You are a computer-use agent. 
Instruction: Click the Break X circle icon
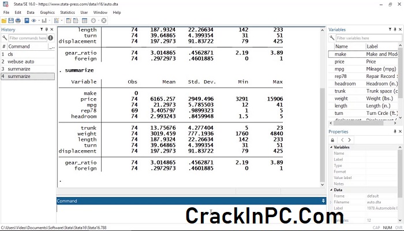pyautogui.click(x=104, y=21)
